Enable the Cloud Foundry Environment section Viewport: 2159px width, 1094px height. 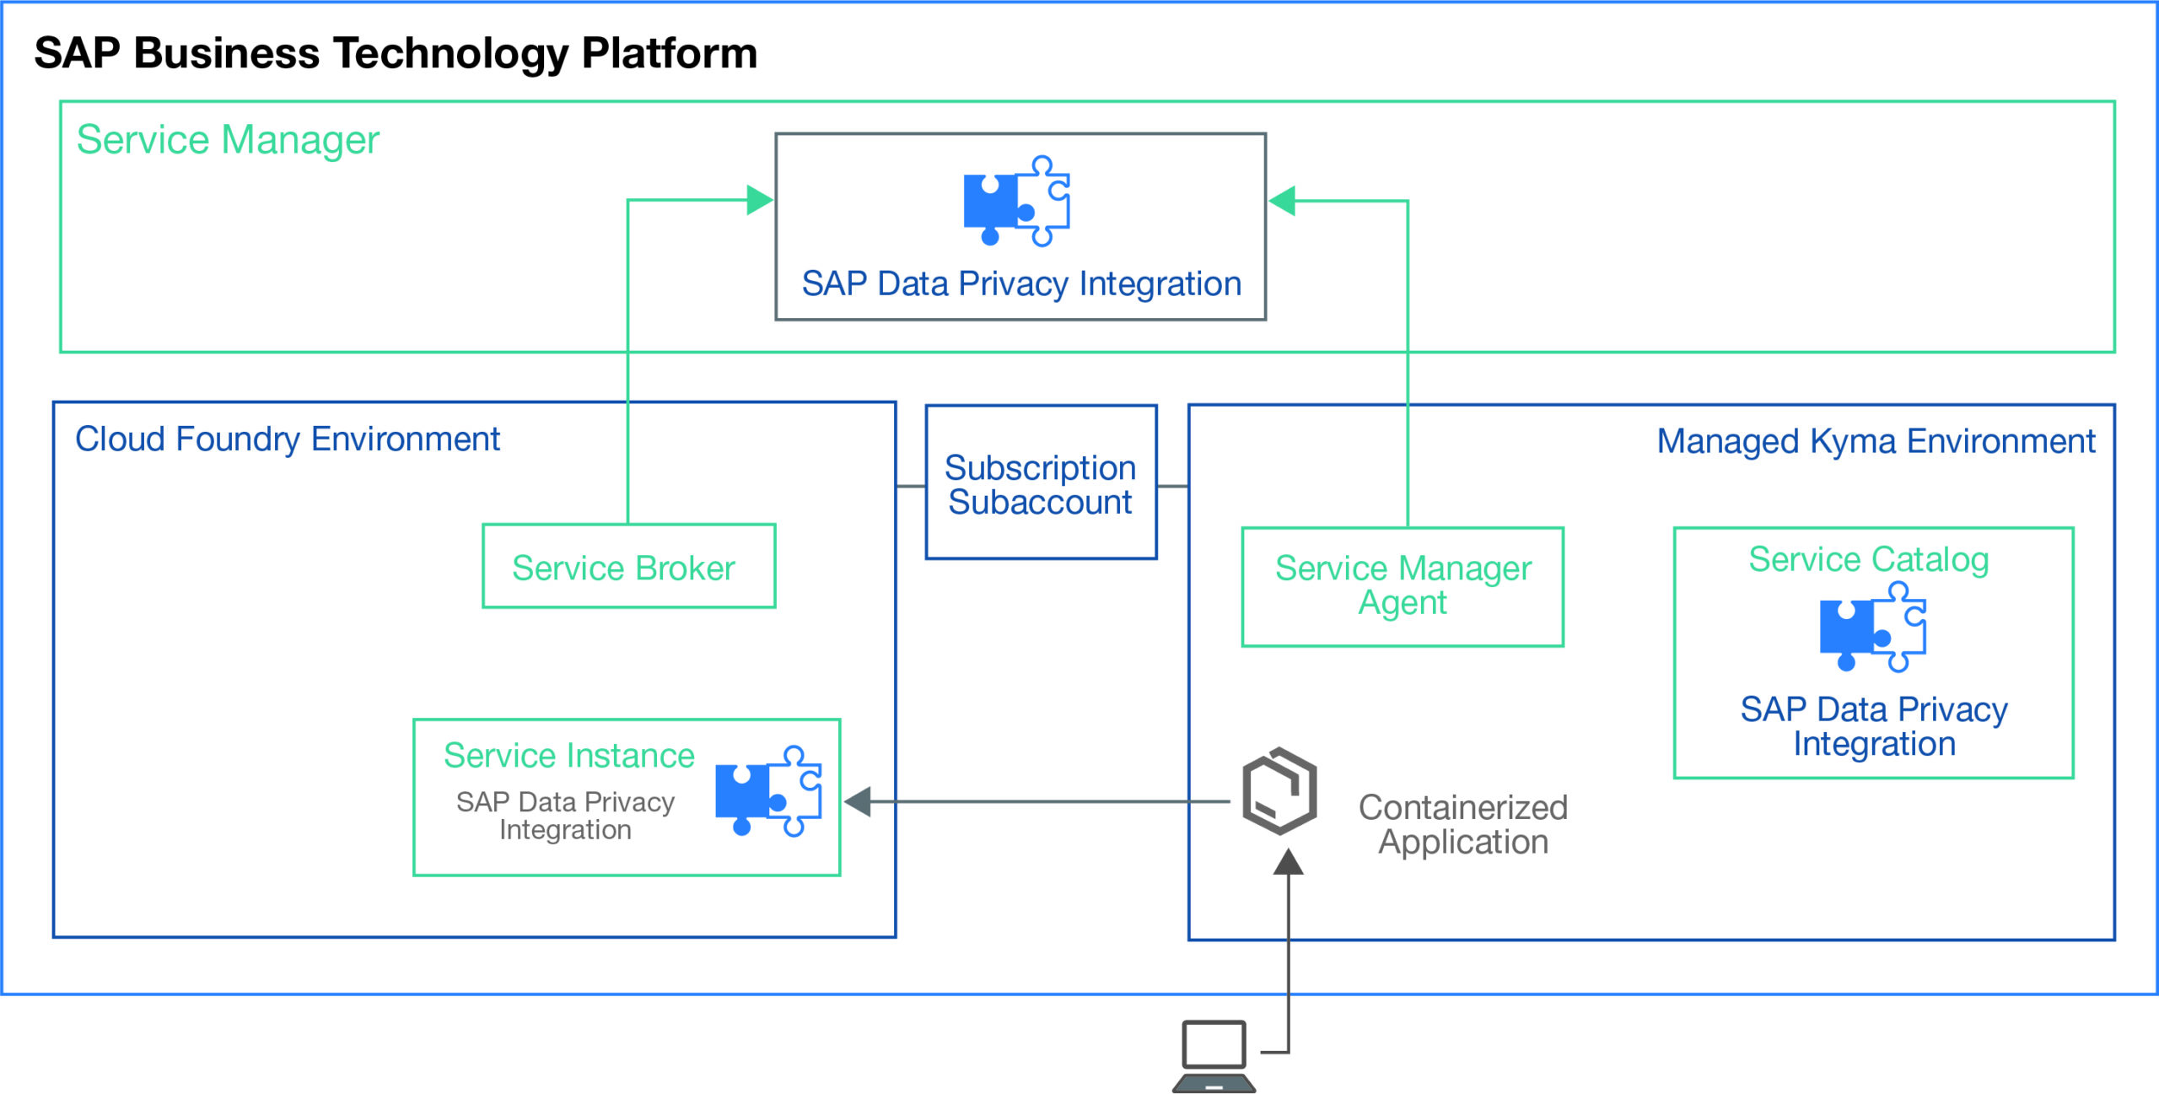pos(288,439)
